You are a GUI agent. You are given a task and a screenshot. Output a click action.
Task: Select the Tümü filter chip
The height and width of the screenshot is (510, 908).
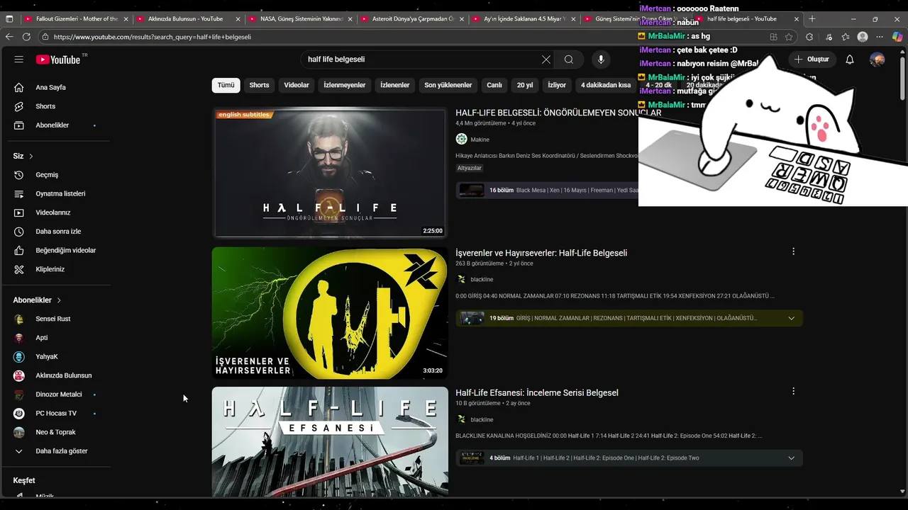226,85
